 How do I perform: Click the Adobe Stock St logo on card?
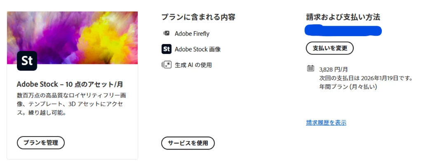pos(27,61)
